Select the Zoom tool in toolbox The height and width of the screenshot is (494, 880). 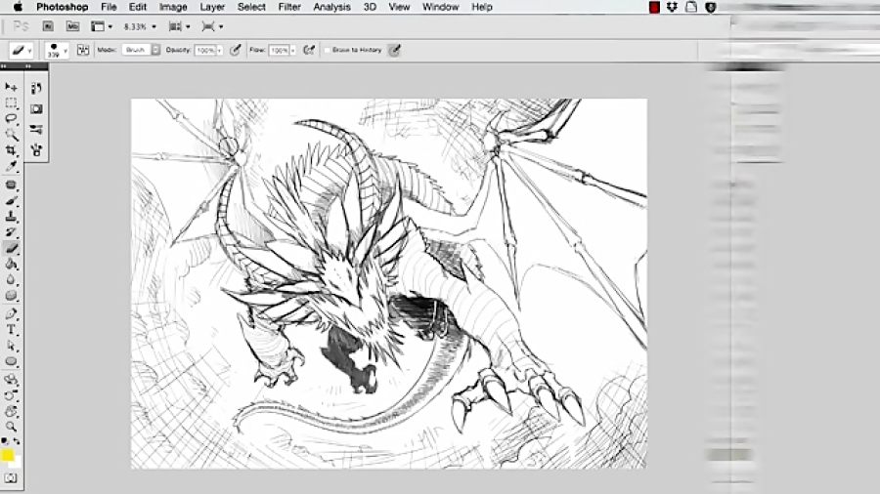click(x=11, y=427)
